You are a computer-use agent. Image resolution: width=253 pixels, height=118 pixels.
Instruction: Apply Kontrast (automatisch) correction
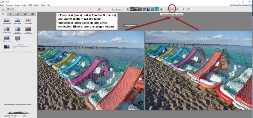[17, 31]
